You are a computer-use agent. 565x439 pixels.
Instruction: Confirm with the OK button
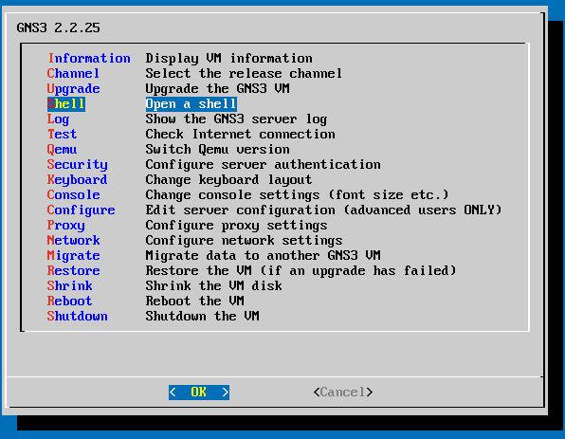[x=199, y=393]
